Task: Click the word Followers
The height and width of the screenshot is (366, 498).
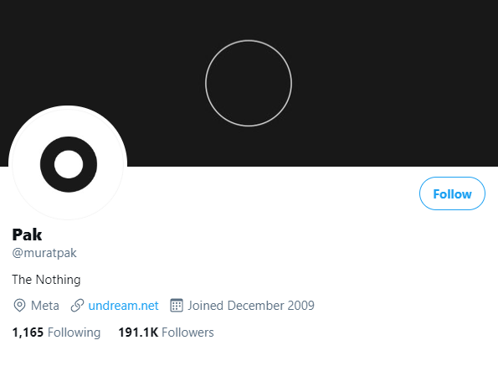Action: [187, 332]
